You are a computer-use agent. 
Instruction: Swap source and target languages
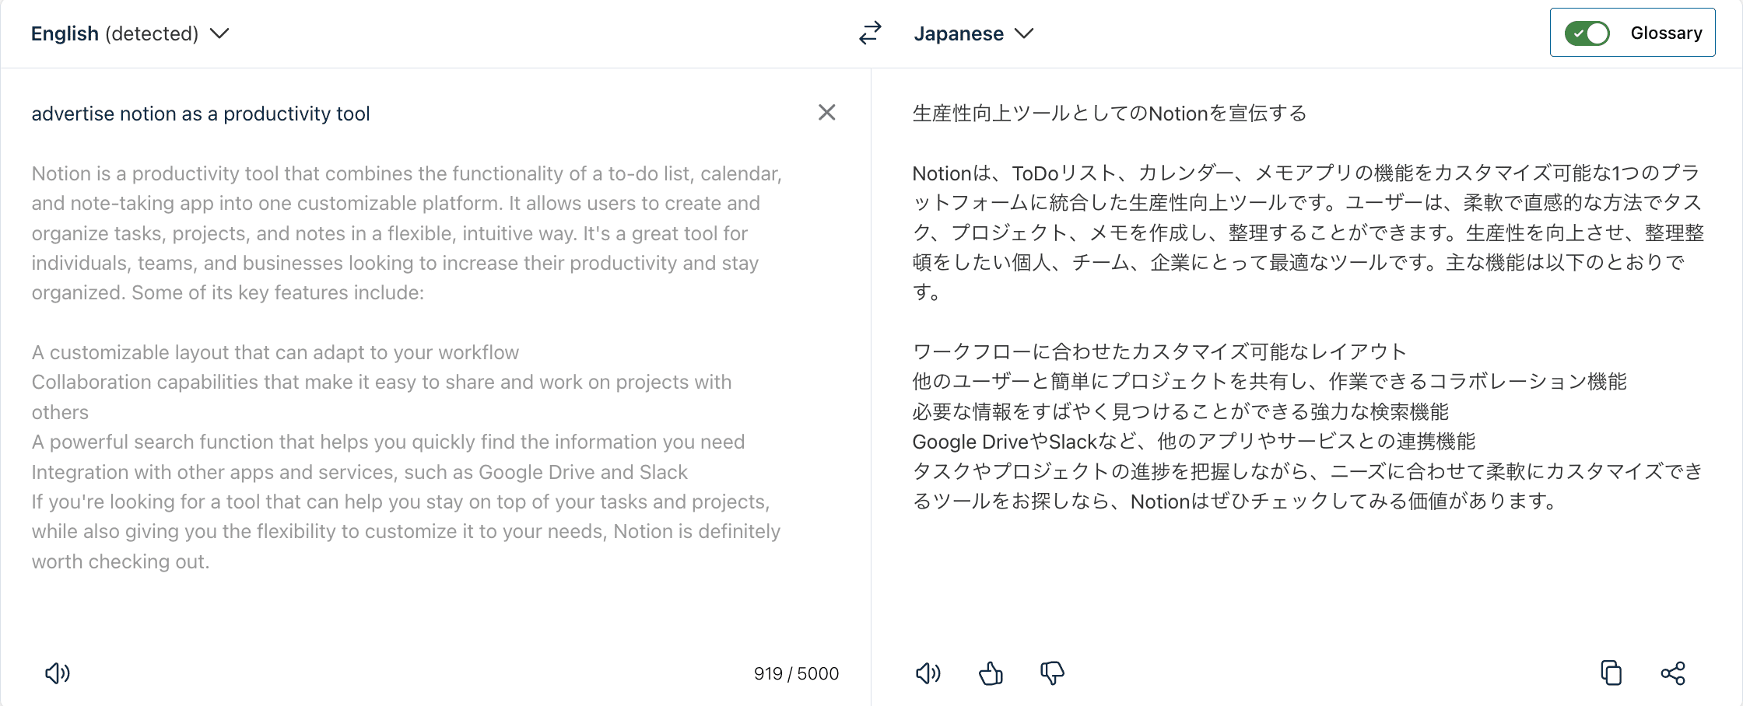point(870,33)
